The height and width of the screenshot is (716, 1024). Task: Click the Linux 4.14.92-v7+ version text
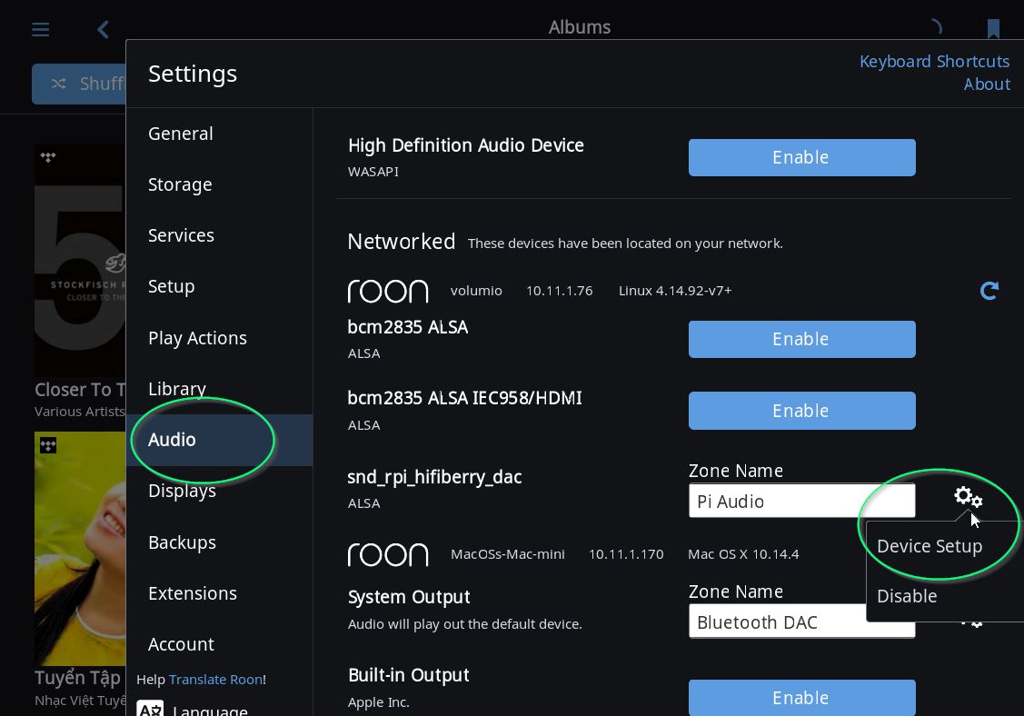[675, 291]
